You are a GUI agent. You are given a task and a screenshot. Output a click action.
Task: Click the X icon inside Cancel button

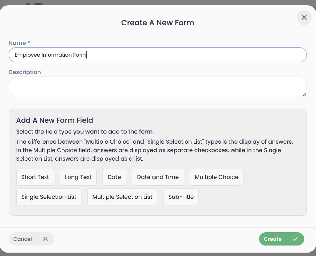45,239
